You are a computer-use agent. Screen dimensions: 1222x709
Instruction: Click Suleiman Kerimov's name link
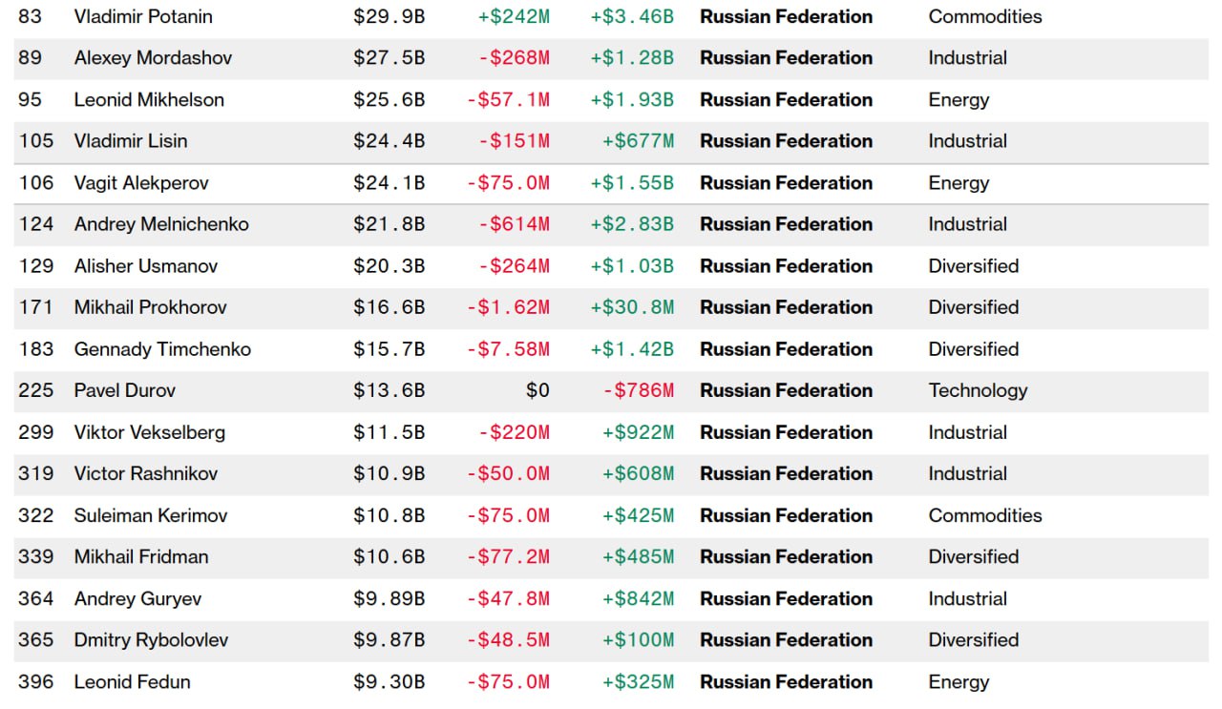[x=151, y=515]
